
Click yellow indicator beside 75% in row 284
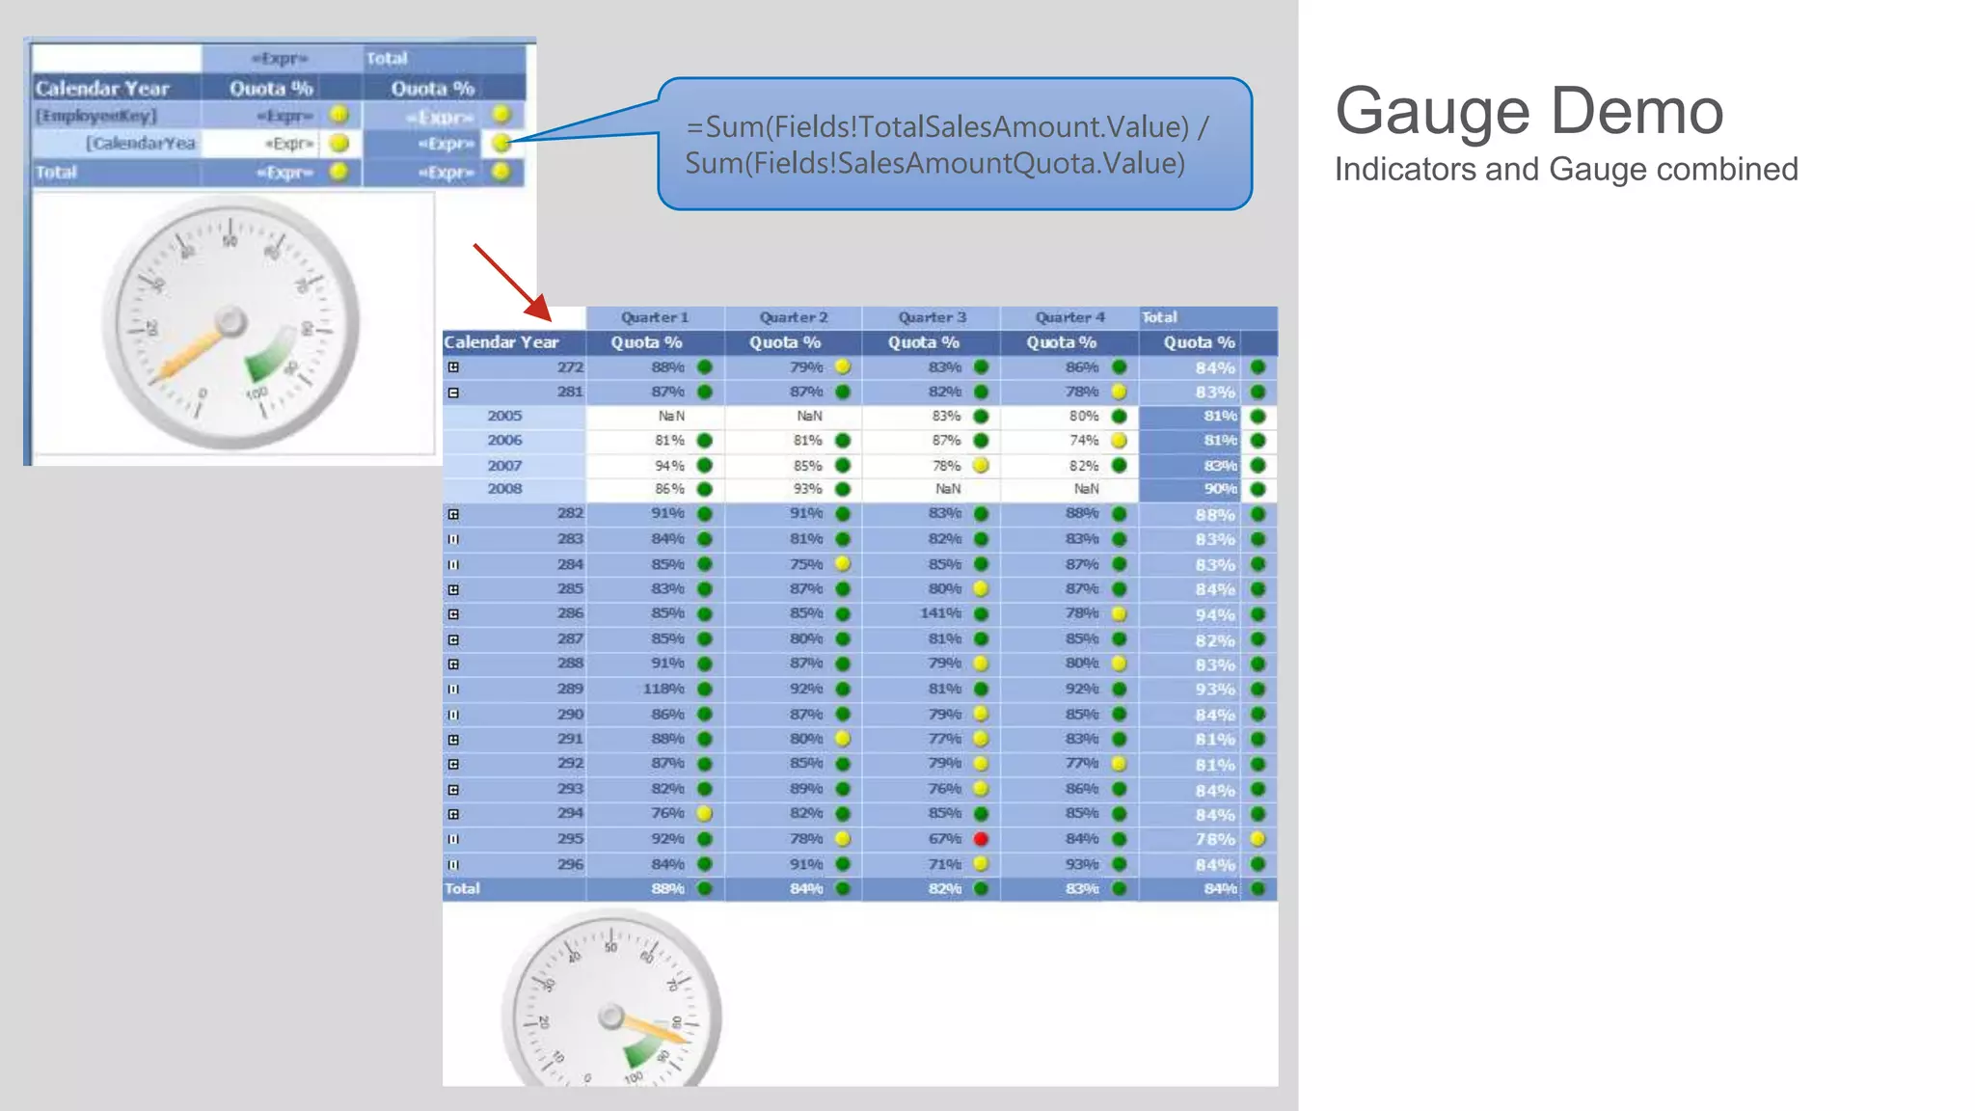point(843,563)
